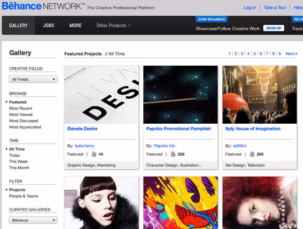Select Most Discussed in Browse list
The image size is (303, 229).
coord(23,121)
